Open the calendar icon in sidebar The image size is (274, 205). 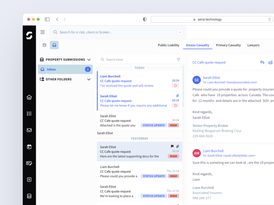[x=29, y=147]
